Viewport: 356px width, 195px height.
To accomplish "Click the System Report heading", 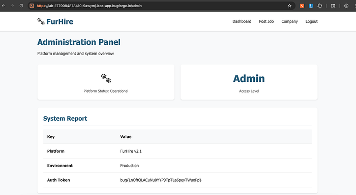I will click(65, 119).
